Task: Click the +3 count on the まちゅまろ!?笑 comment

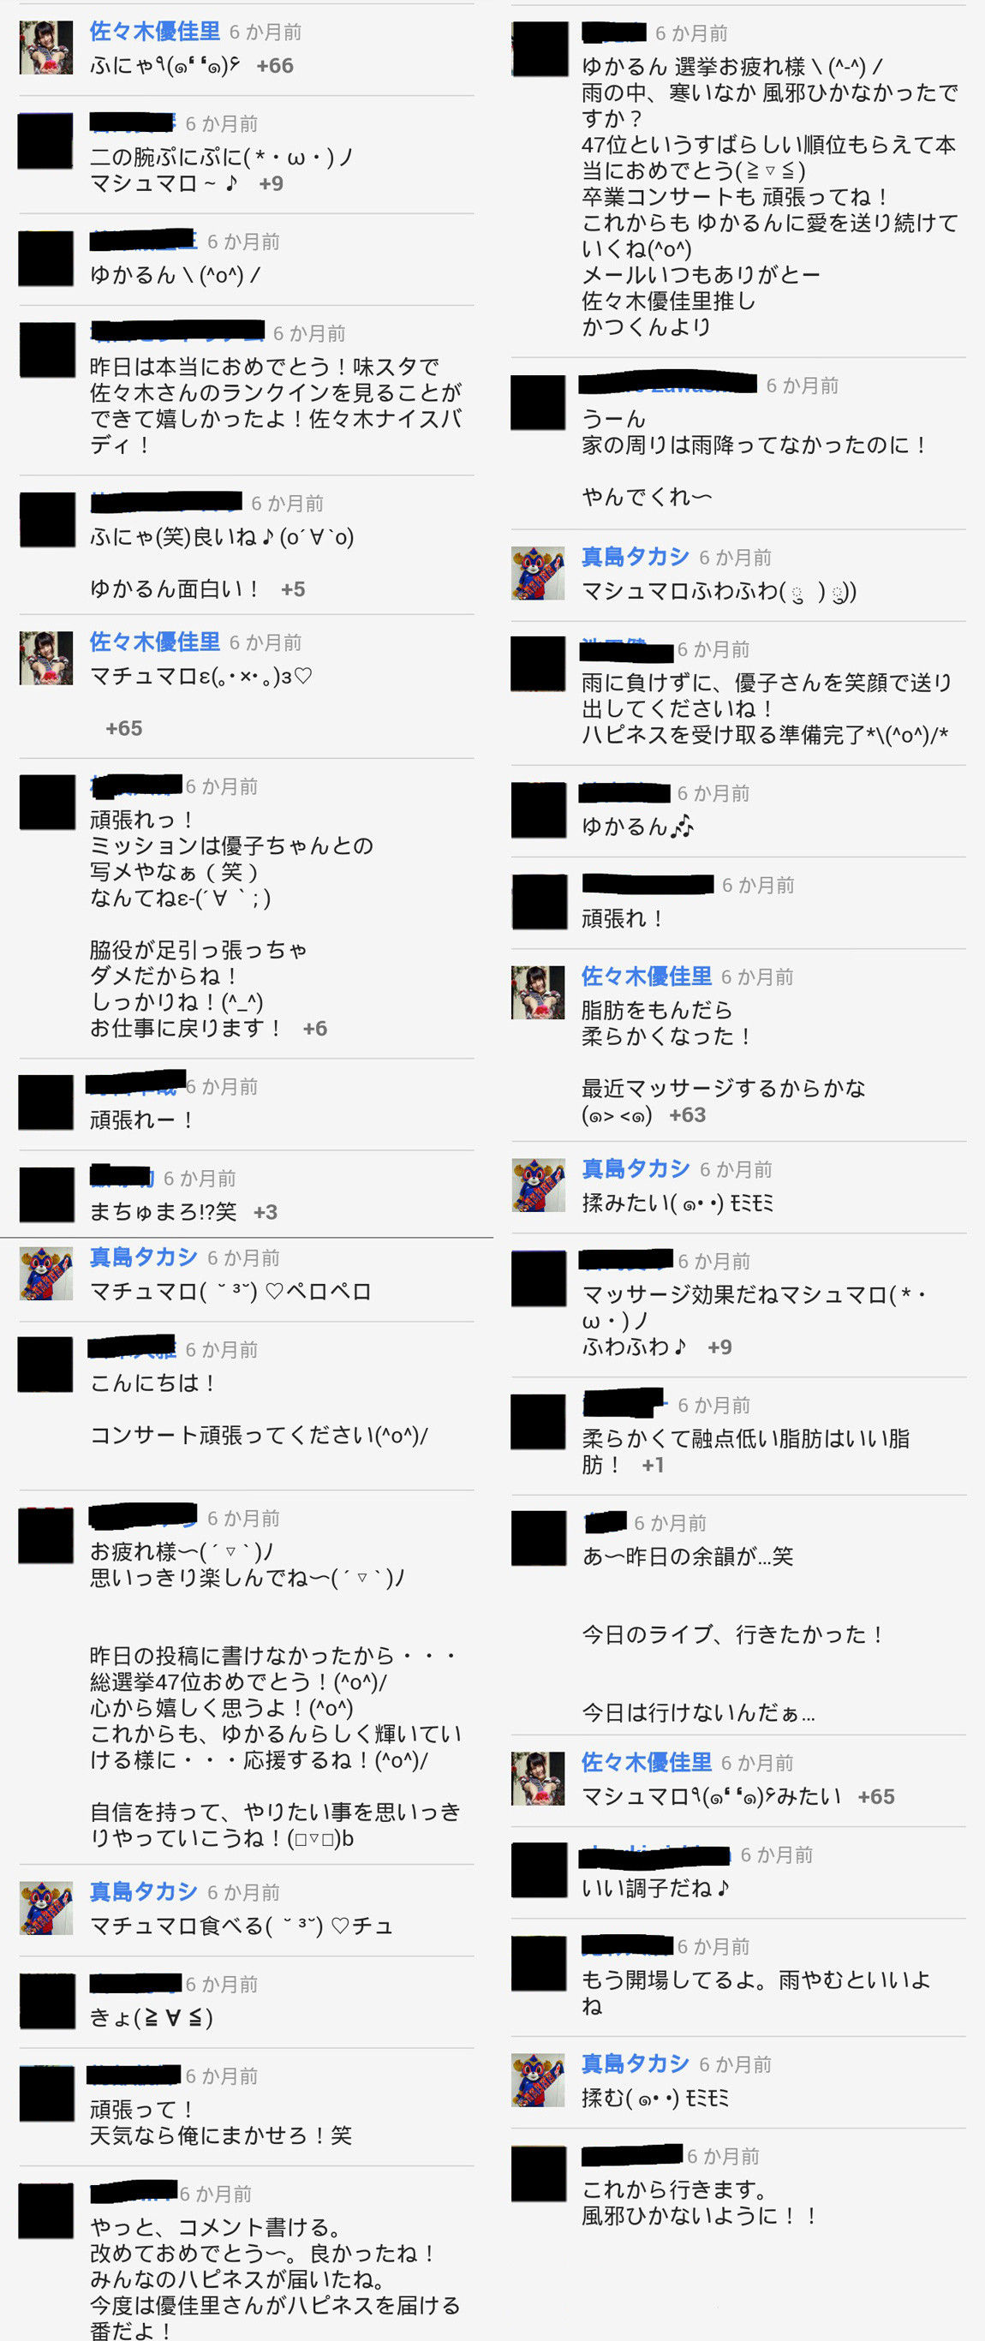Action: (266, 1212)
